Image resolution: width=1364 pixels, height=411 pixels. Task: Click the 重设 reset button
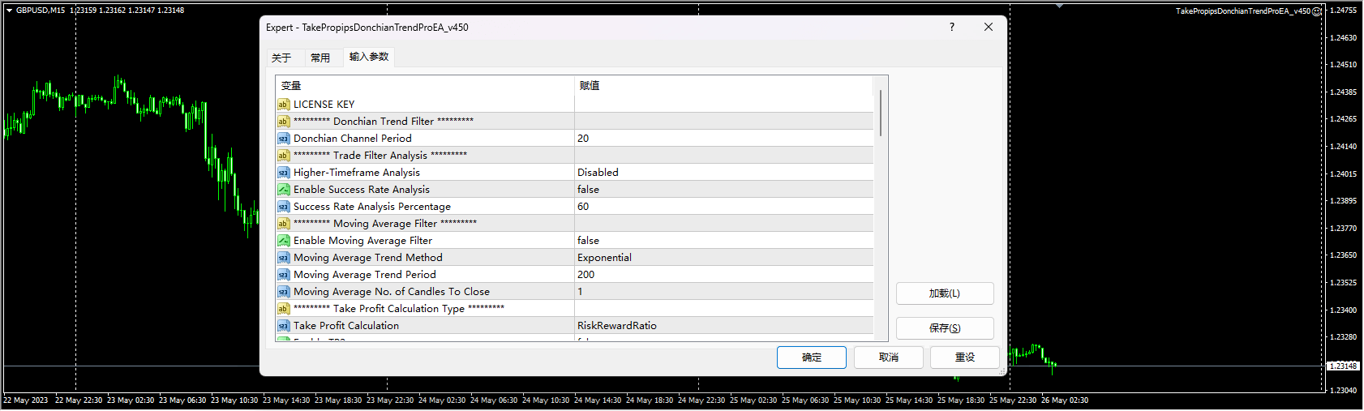[x=965, y=357]
